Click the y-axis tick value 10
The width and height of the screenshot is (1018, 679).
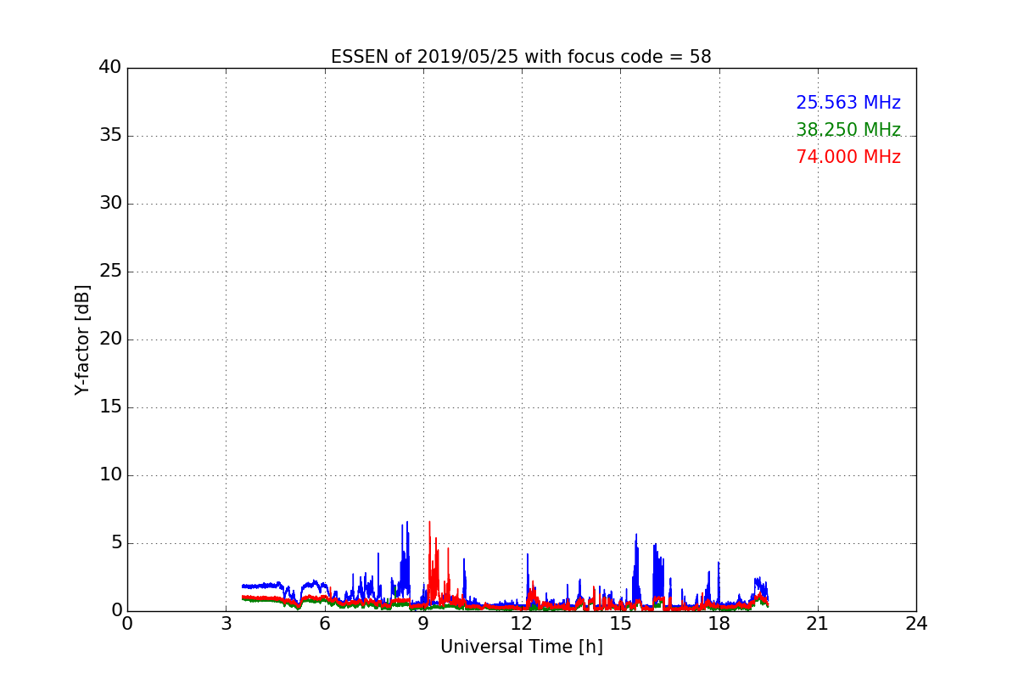110,475
